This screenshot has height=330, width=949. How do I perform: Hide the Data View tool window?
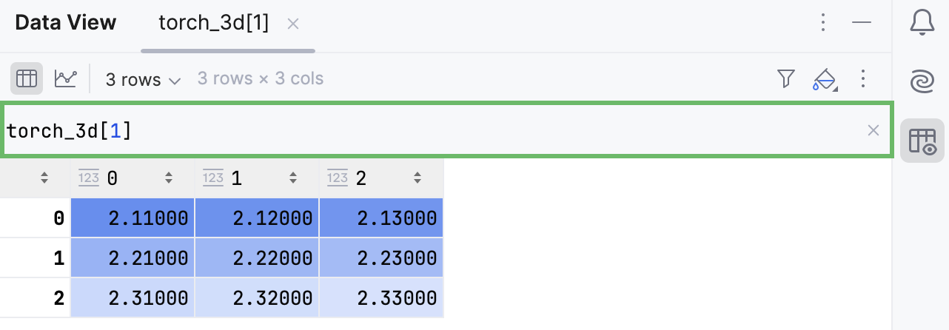[862, 23]
